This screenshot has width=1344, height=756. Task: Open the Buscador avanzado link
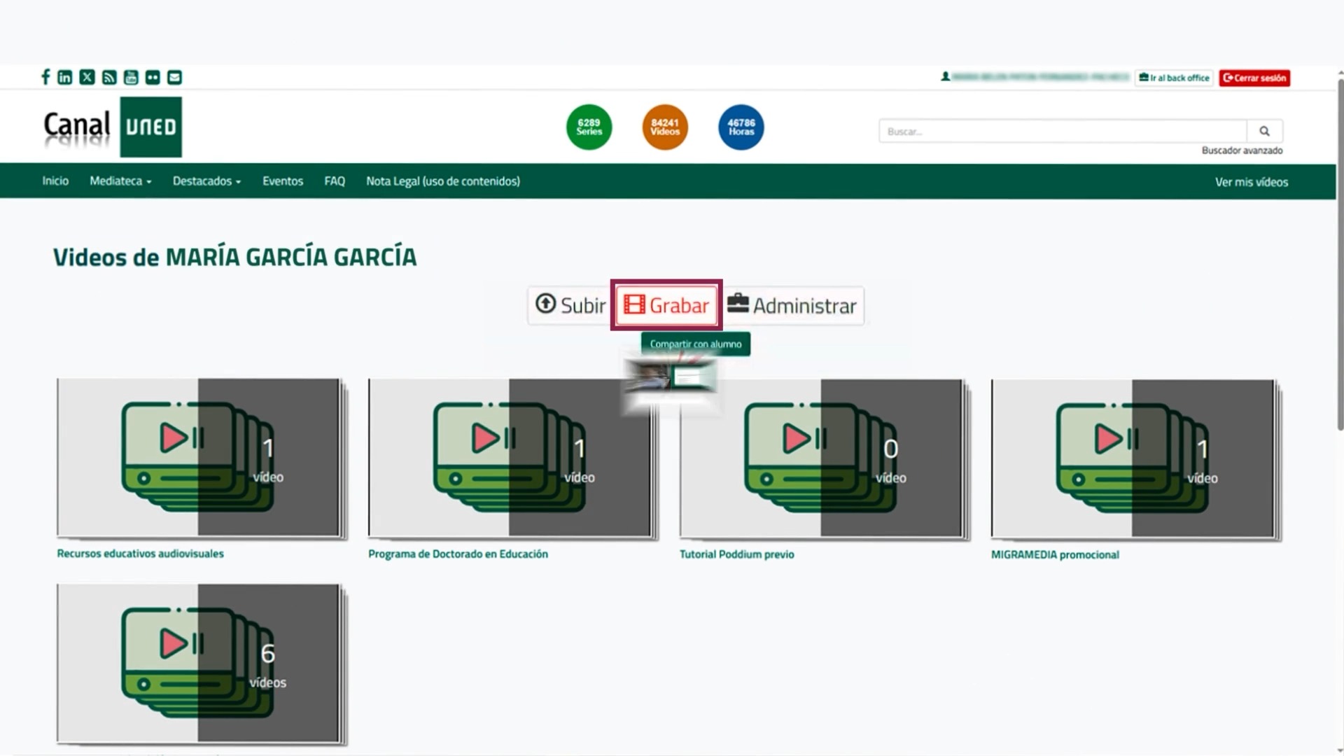pos(1242,150)
